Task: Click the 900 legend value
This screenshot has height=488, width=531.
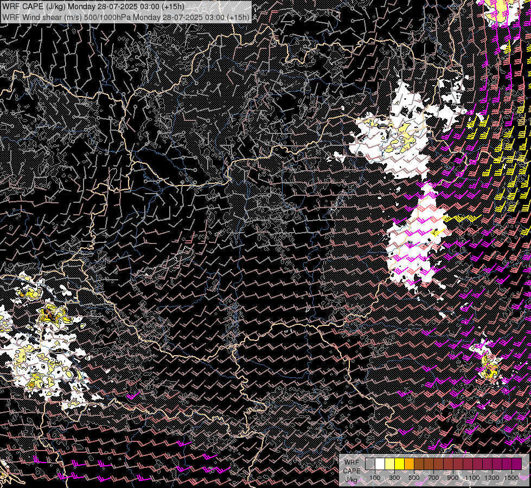Action: (453, 478)
